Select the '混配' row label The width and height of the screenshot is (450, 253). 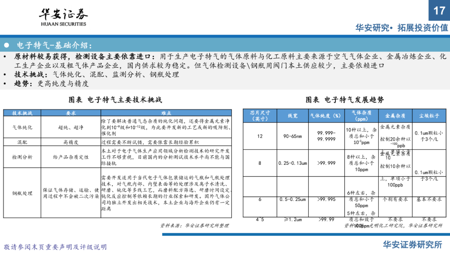(x=22, y=142)
